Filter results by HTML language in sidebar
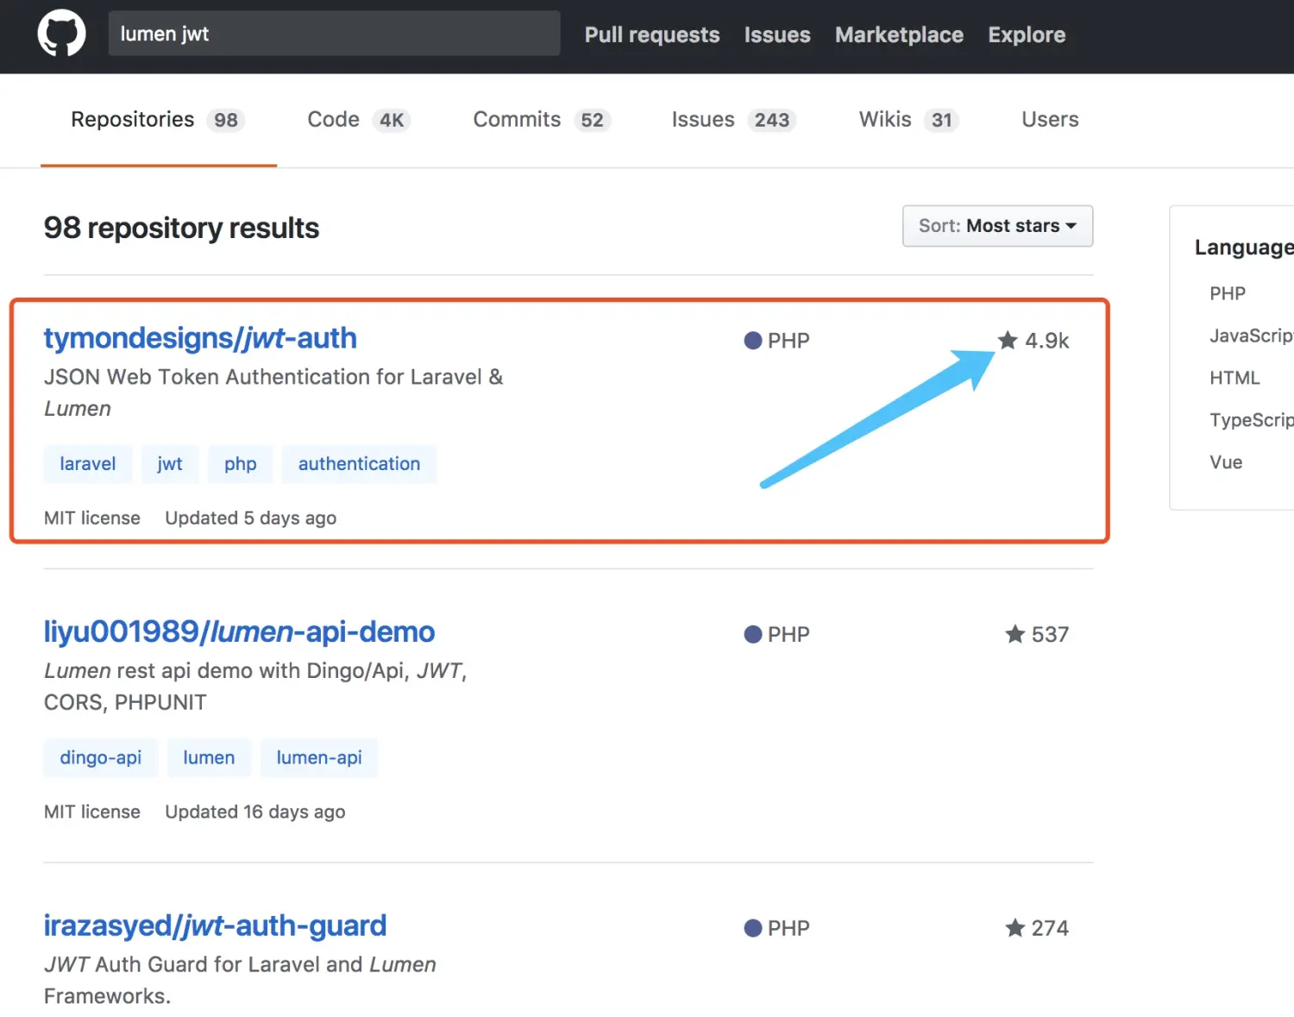This screenshot has height=1017, width=1294. coord(1234,378)
